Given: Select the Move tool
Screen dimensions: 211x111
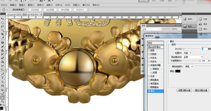Looking at the screenshot, I should [2, 19].
